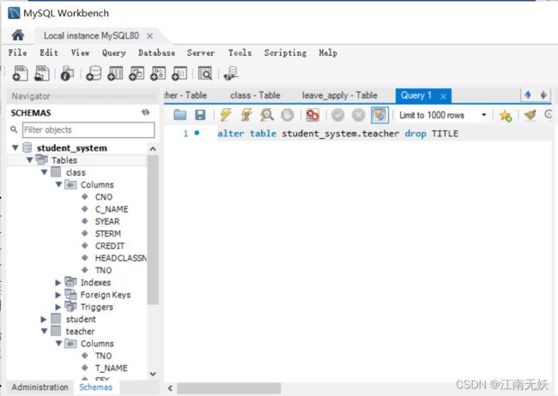
Task: Create a new schema icon
Action: pos(94,73)
